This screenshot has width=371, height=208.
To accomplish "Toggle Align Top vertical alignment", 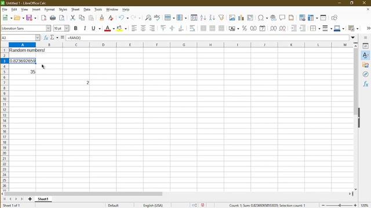I will 163,28.
